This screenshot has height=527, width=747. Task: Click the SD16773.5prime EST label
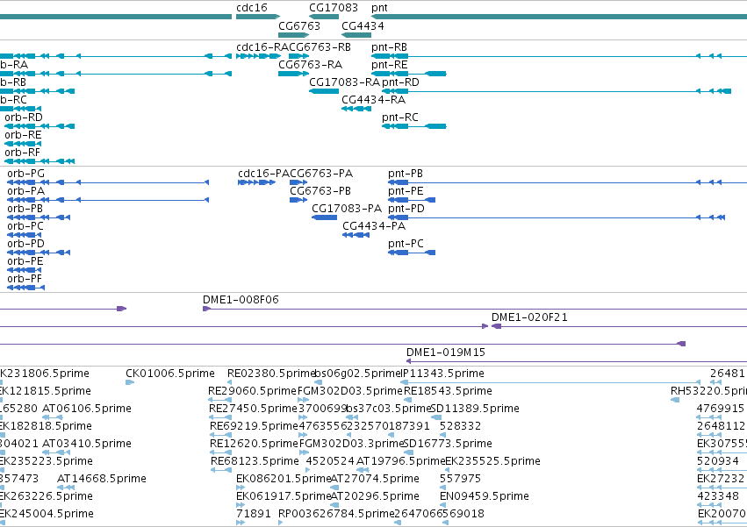pos(448,444)
